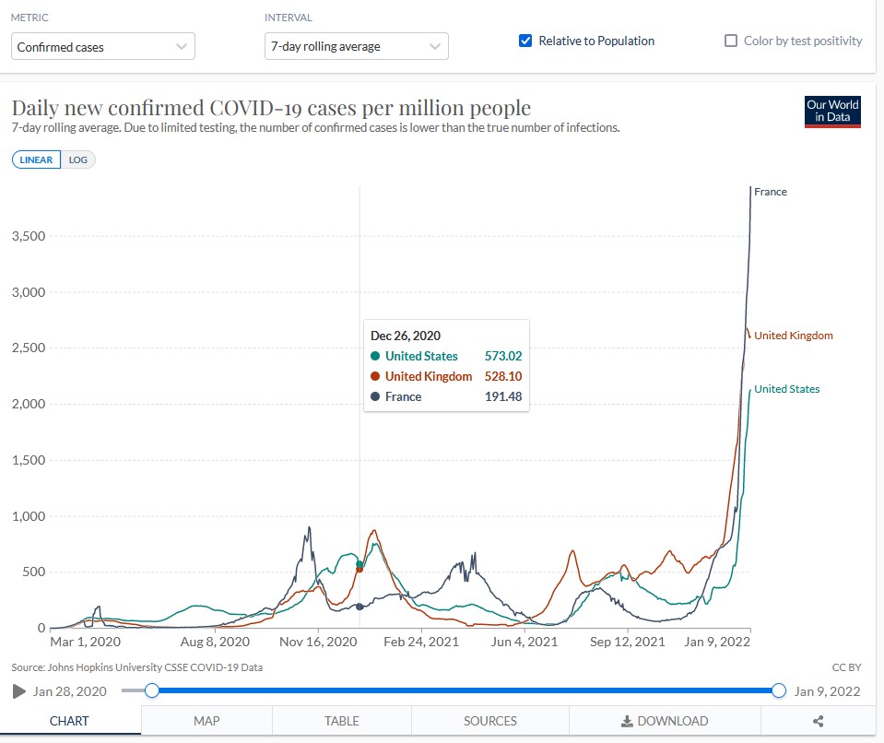Open the TABLE tab

click(341, 721)
